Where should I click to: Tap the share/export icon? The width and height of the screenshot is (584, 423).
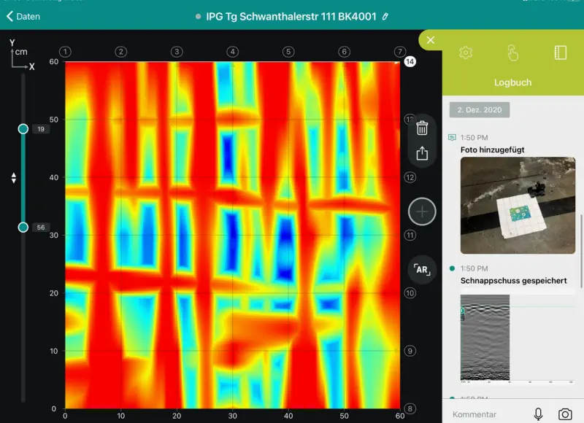point(422,153)
